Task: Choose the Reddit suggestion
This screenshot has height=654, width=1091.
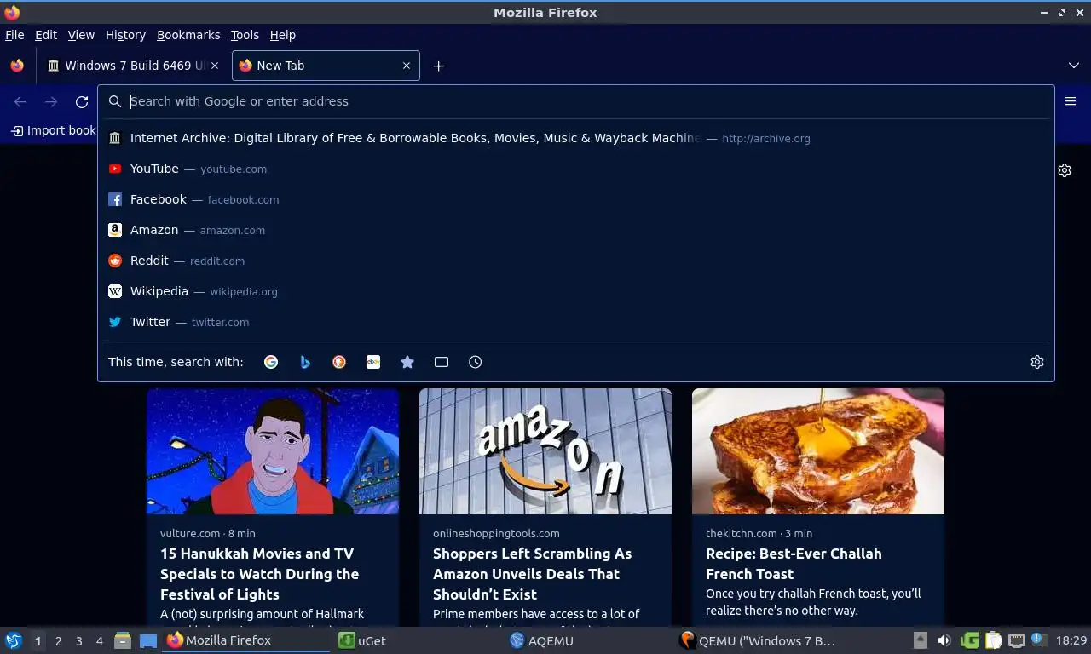Action: [575, 261]
